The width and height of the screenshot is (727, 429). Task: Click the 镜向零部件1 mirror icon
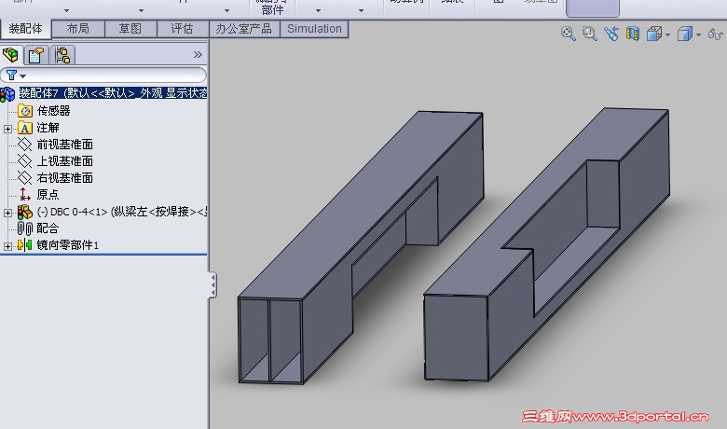[x=24, y=245]
